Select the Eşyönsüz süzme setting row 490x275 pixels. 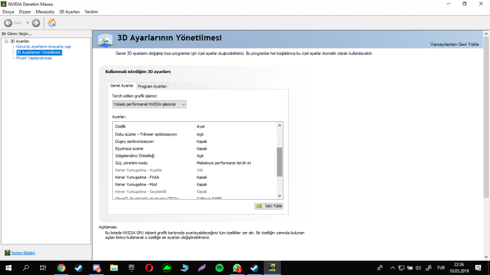(x=195, y=149)
